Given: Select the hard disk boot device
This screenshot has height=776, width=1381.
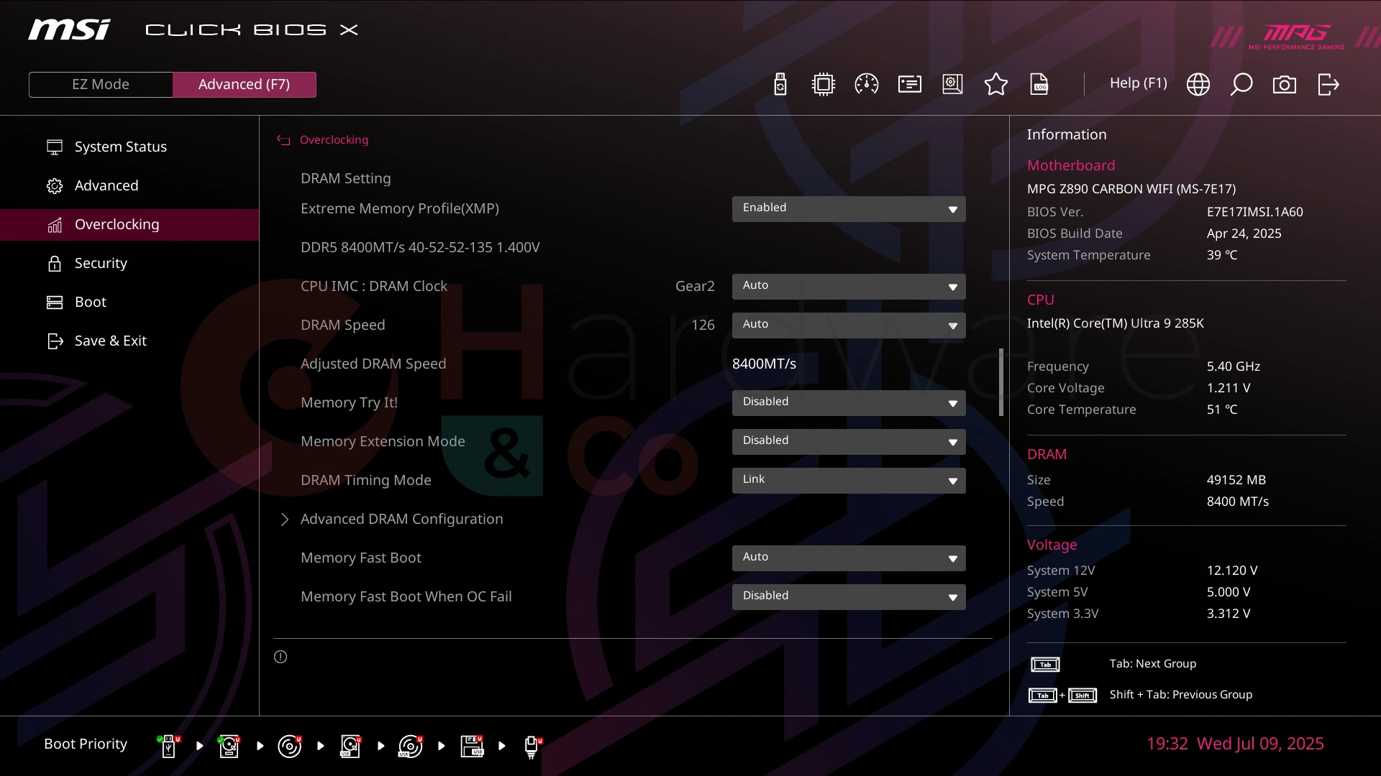Looking at the screenshot, I should [229, 746].
